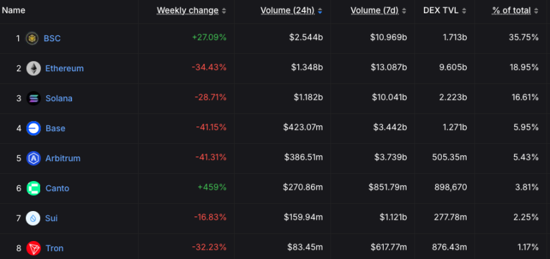Open the Arbitrum chain link
The height and width of the screenshot is (259, 550).
pos(63,158)
